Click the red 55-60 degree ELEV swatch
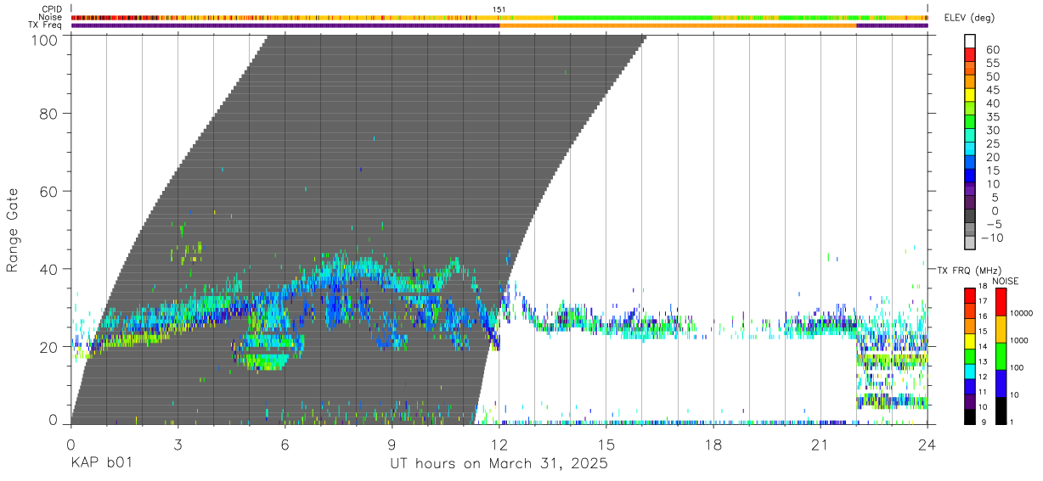The image size is (1043, 481). (970, 54)
